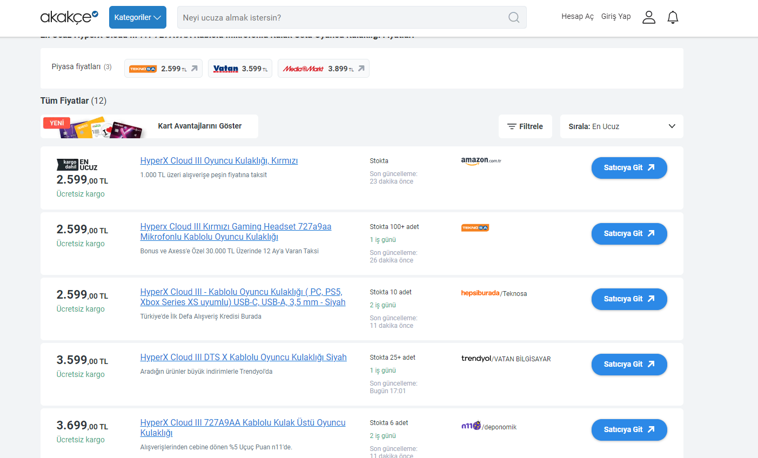The height and width of the screenshot is (458, 758).
Task: Open the Kategoriler dropdown
Action: coord(137,17)
